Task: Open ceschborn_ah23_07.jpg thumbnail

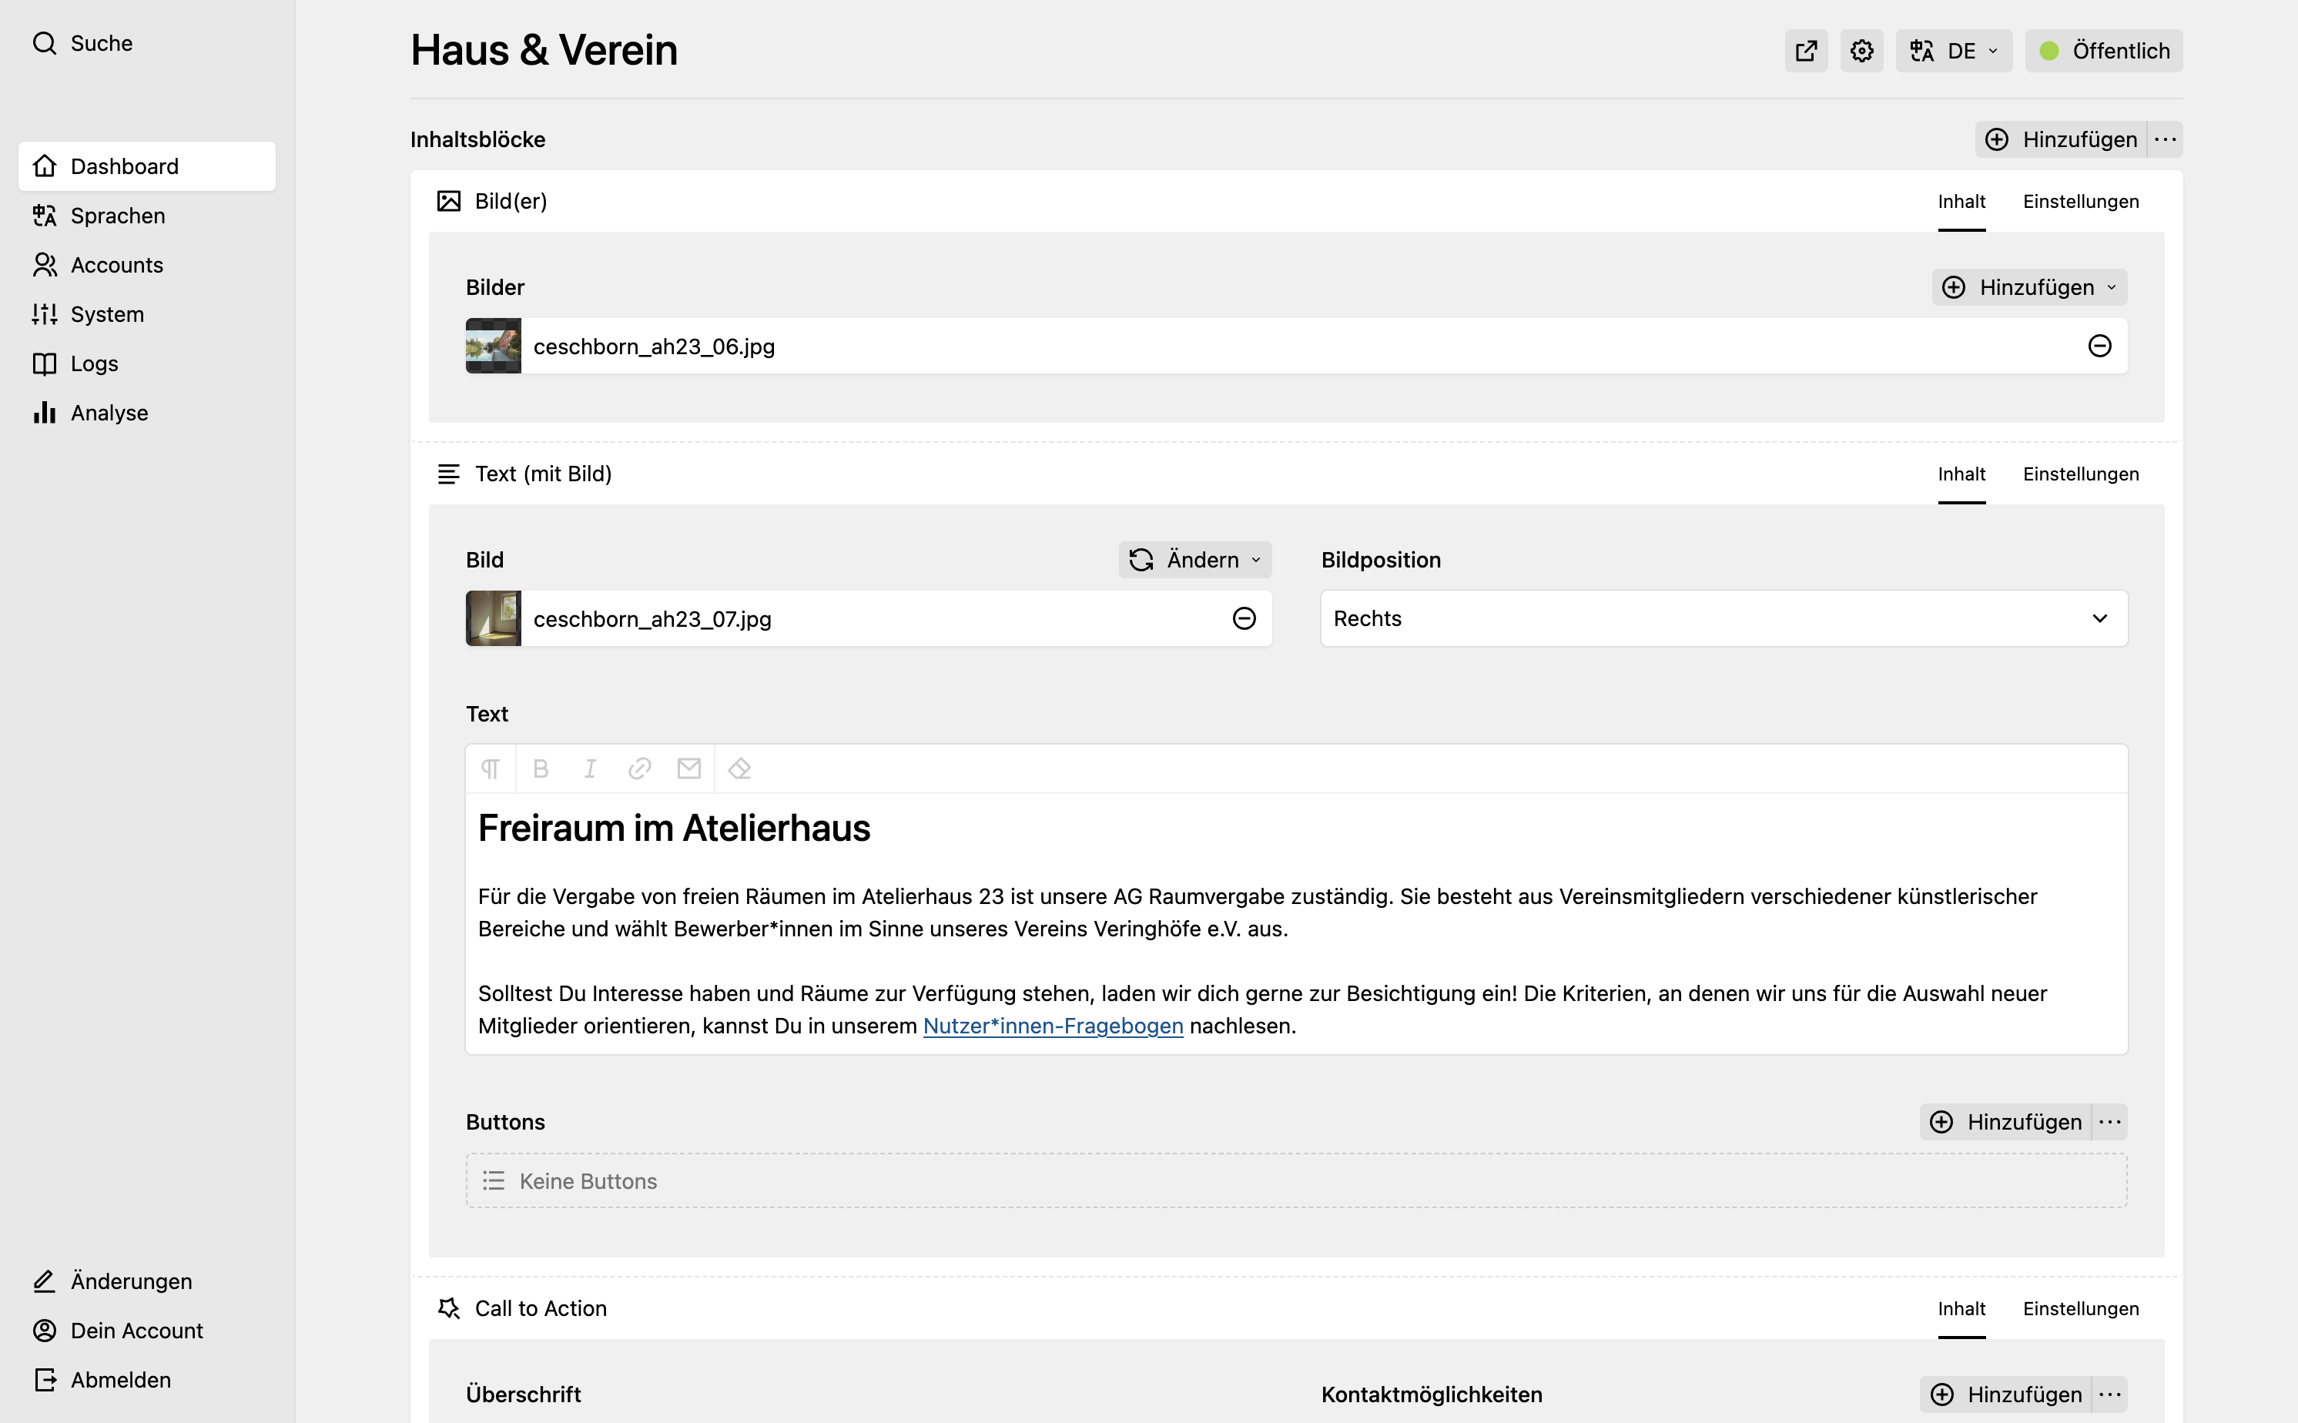Action: [493, 618]
